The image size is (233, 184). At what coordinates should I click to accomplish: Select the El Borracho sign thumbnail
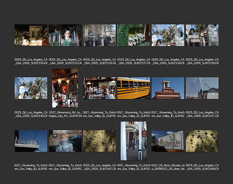(x=168, y=141)
